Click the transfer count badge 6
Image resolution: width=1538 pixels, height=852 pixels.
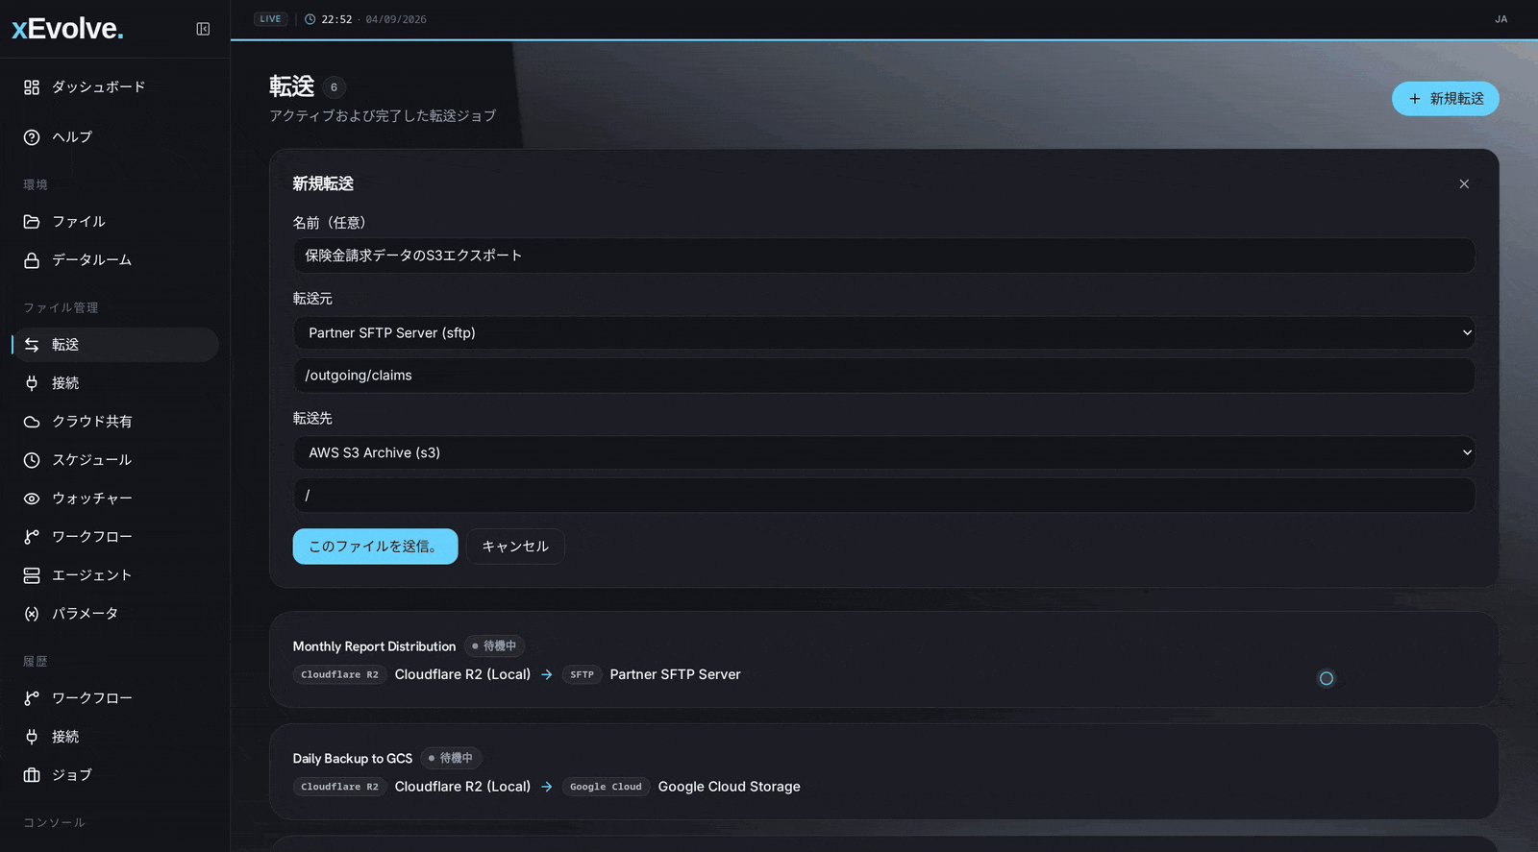click(x=334, y=87)
